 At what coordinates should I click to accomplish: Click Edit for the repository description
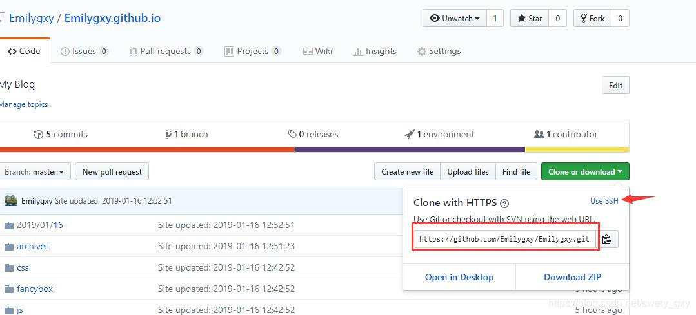tap(615, 86)
